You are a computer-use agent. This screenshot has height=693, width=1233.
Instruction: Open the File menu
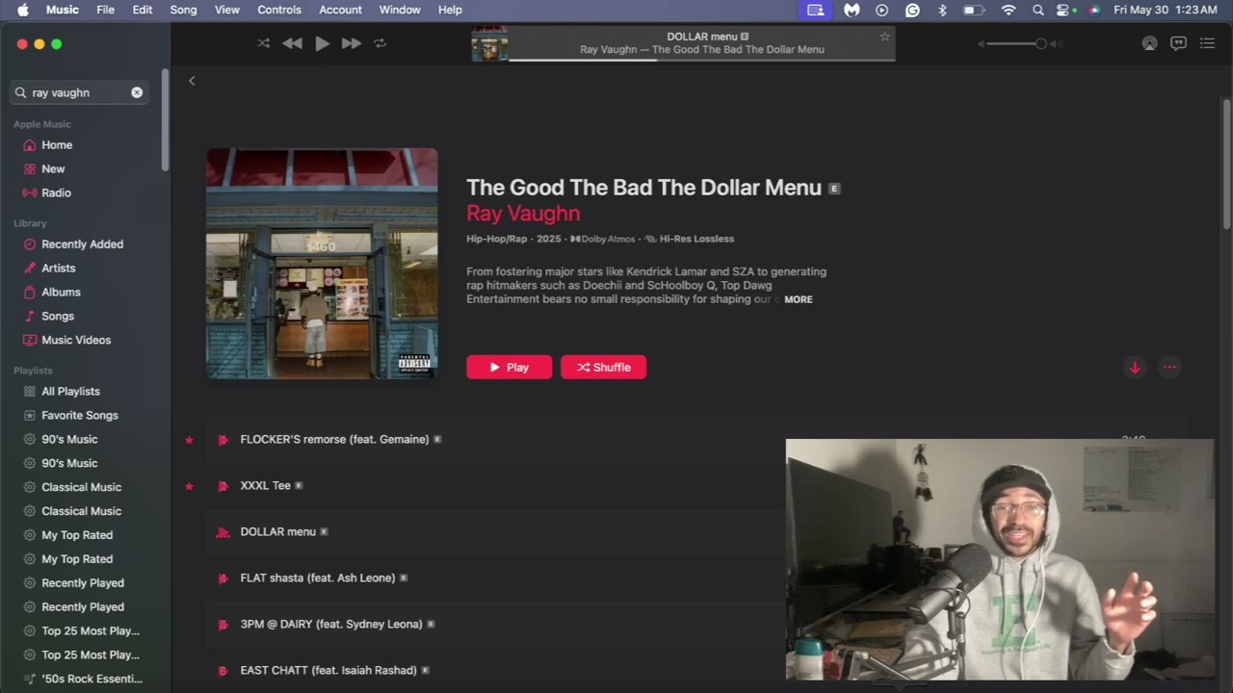(105, 10)
